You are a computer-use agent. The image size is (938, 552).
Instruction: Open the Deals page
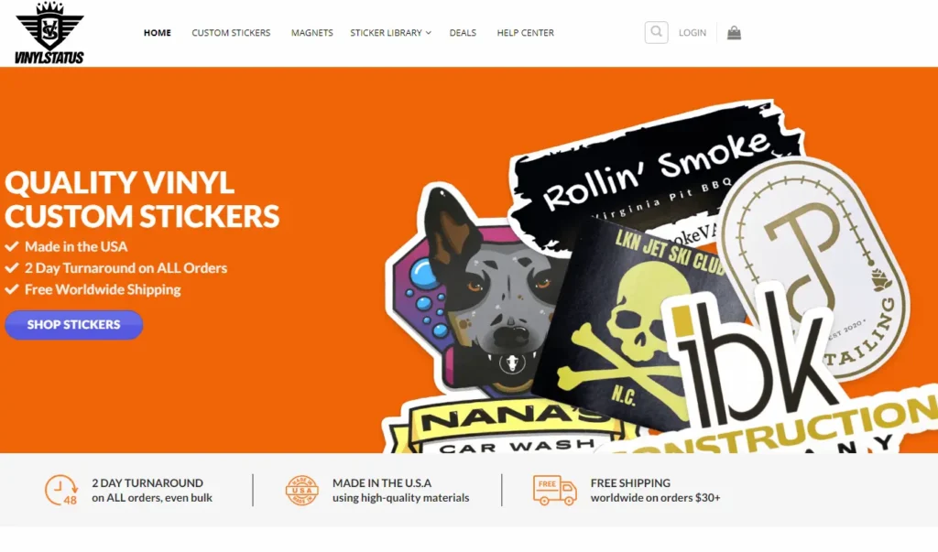[x=463, y=33]
